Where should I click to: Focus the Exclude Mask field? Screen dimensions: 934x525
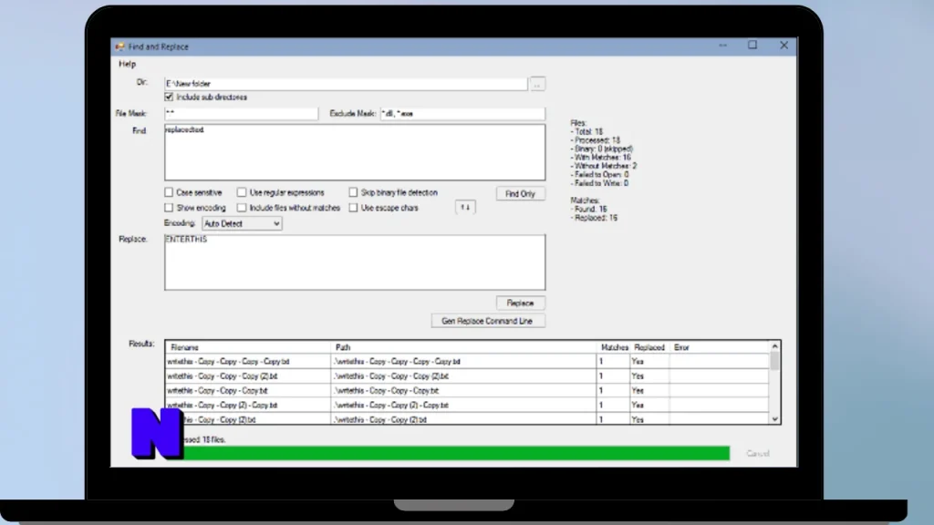(x=462, y=113)
